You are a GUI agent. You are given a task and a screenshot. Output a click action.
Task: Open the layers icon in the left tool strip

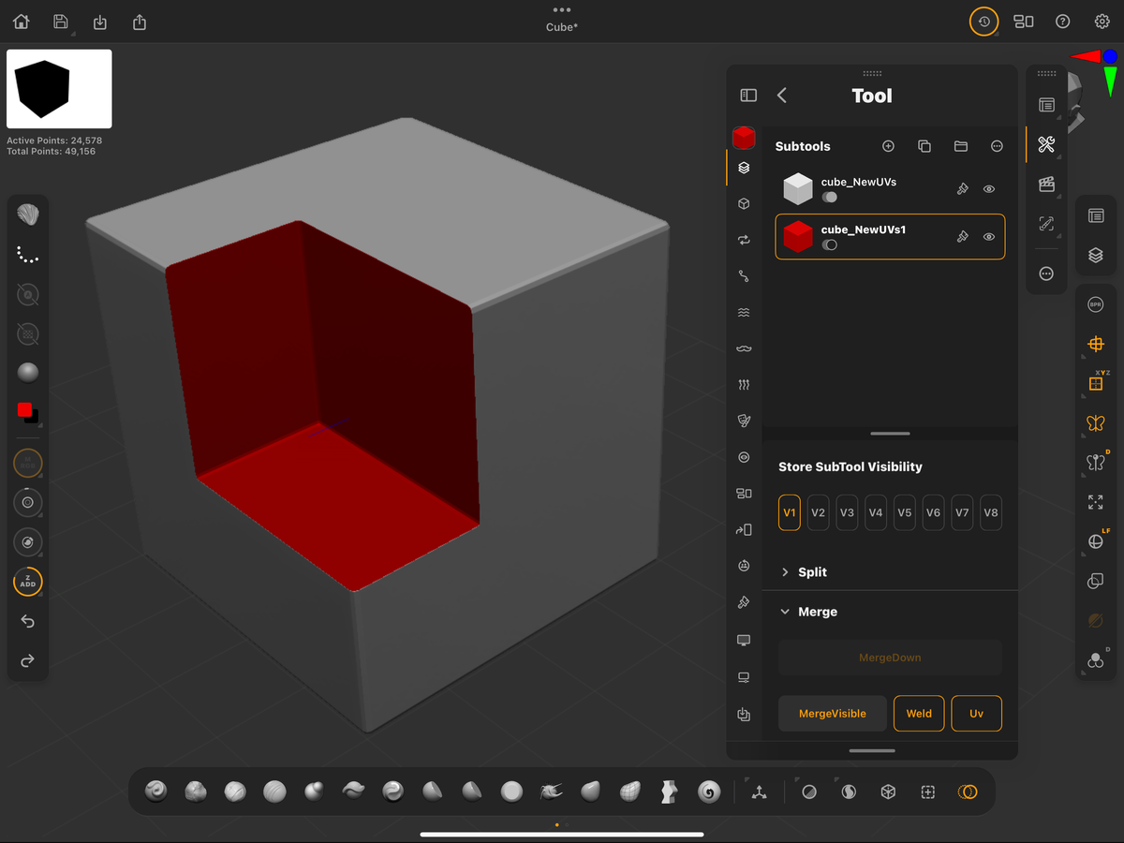click(x=743, y=168)
